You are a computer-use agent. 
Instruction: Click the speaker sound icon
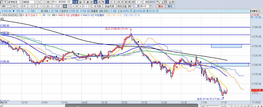[x=48, y=2]
